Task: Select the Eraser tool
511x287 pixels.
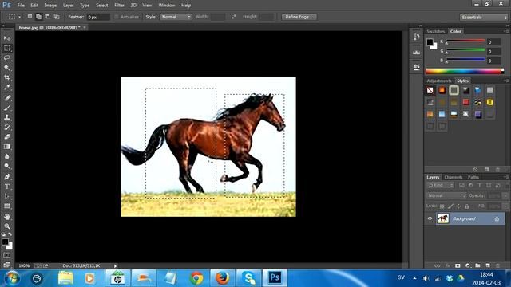Action: 7,136
